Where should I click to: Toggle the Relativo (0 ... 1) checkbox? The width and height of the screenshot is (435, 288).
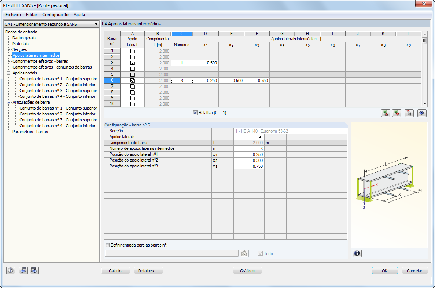(195, 112)
